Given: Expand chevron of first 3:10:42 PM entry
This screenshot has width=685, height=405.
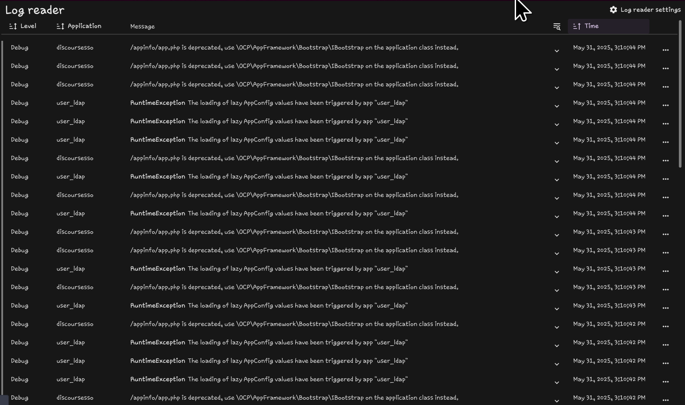Looking at the screenshot, I should 556,327.
